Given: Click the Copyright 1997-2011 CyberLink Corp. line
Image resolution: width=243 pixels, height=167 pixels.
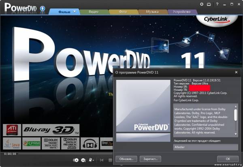Looking at the screenshot, I should pos(200,93).
